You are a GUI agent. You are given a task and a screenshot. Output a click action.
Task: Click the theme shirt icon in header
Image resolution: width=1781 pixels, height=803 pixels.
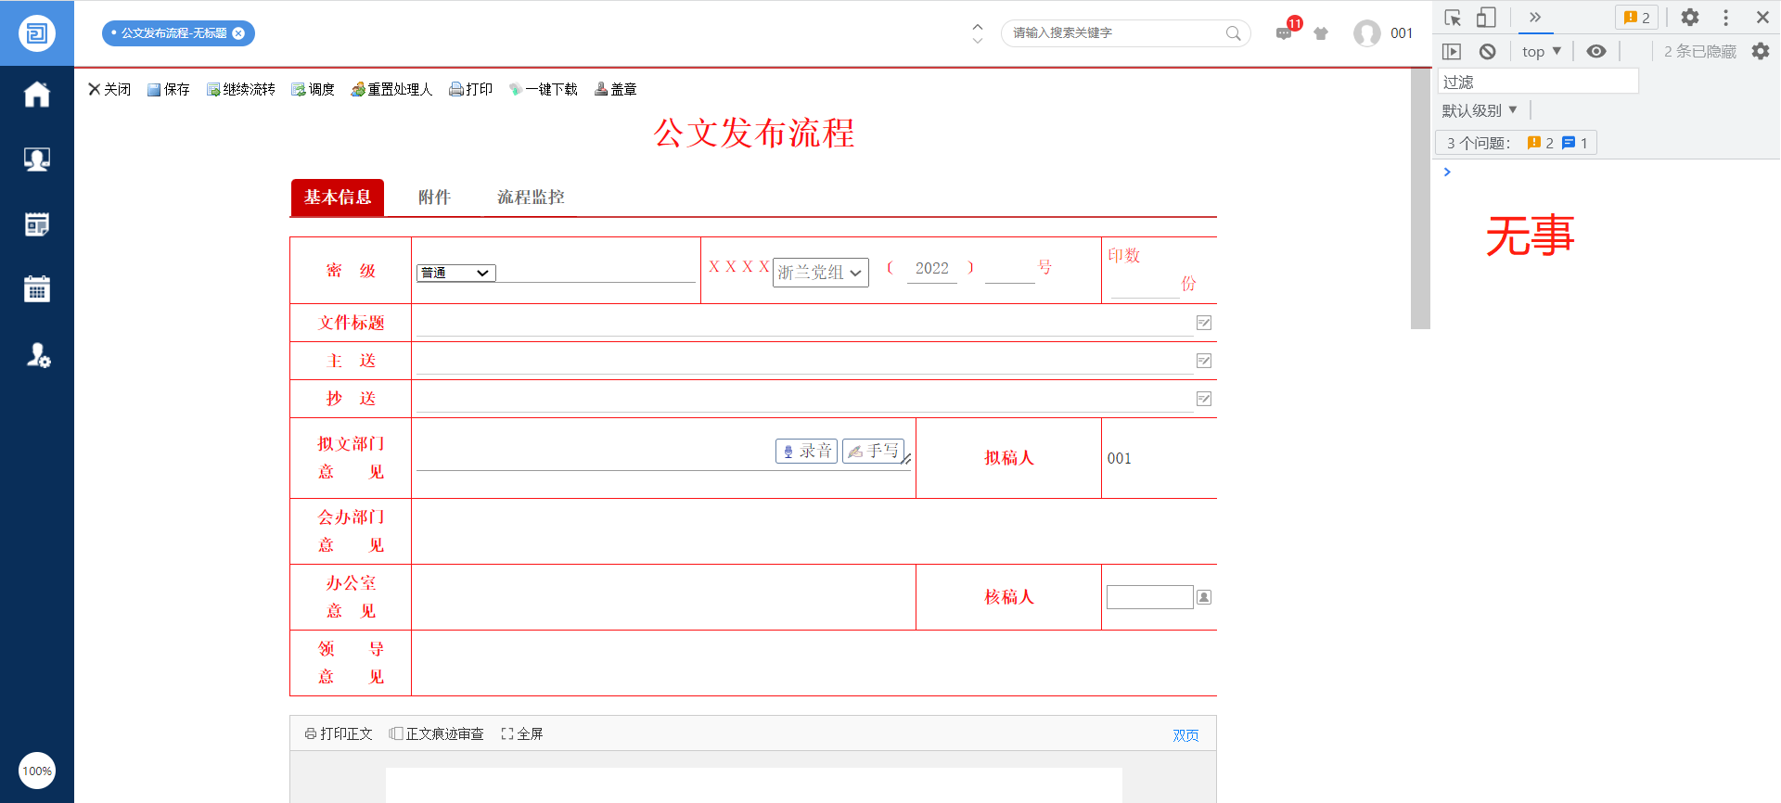[1321, 33]
